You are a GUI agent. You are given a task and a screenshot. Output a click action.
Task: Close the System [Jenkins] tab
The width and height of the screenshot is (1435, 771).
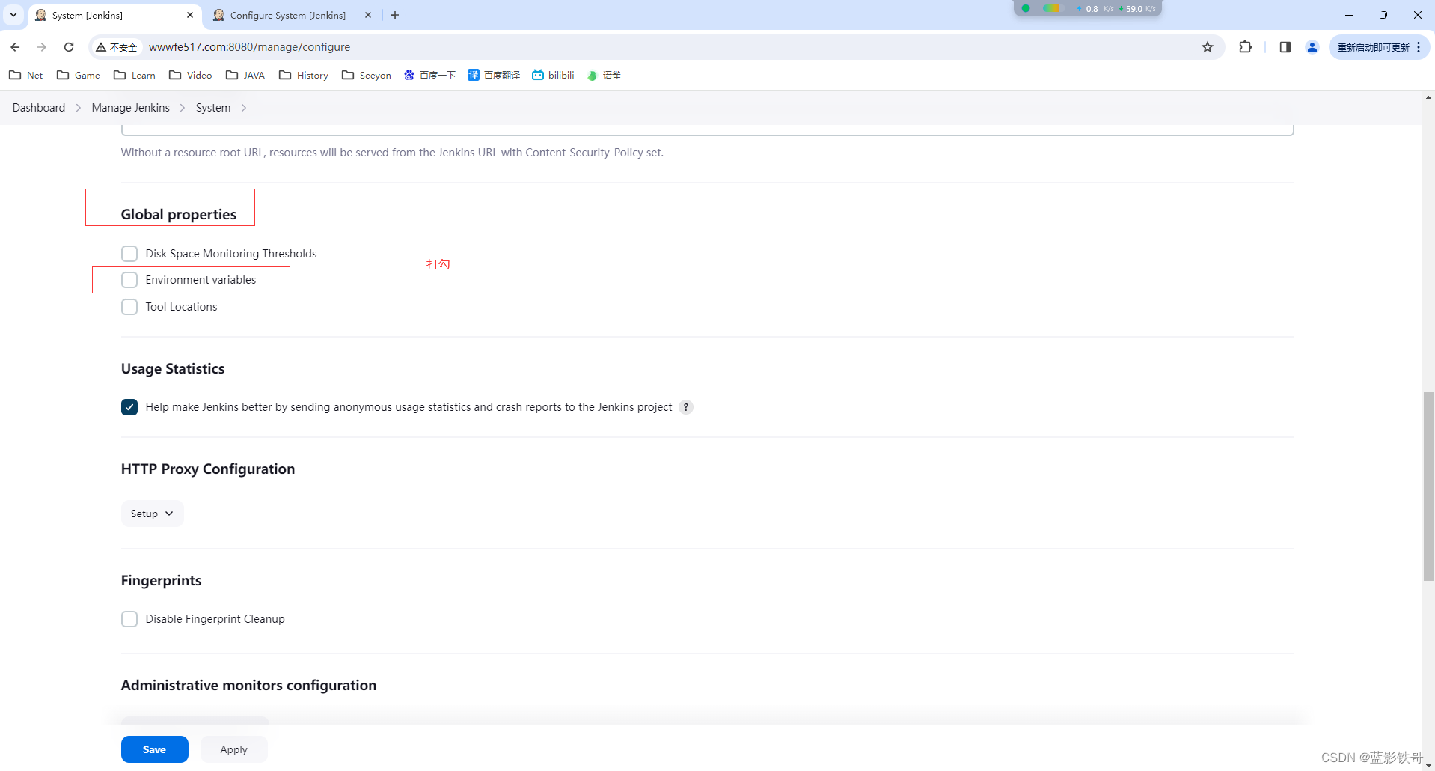click(190, 15)
